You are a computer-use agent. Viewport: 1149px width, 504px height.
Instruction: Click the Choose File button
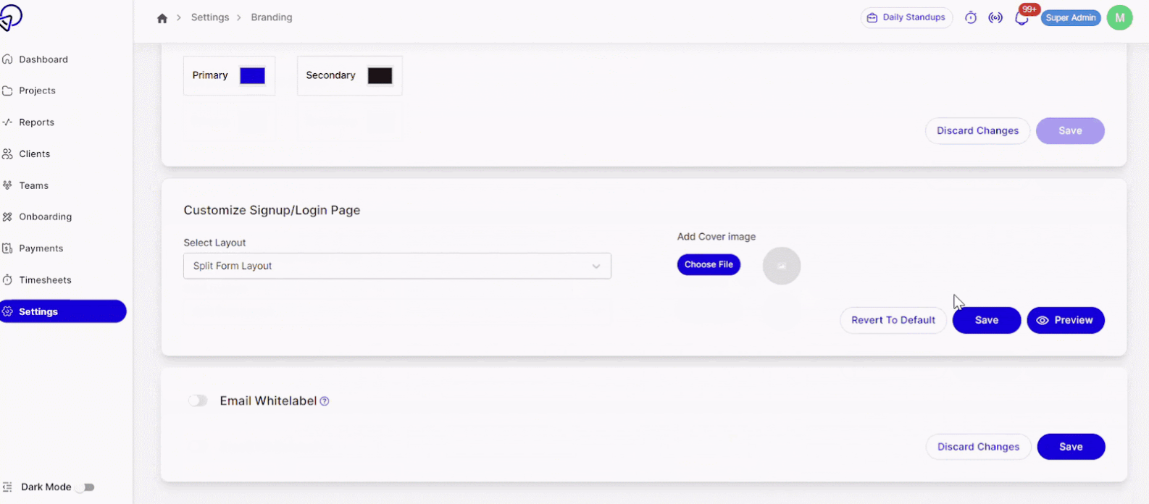coord(709,264)
